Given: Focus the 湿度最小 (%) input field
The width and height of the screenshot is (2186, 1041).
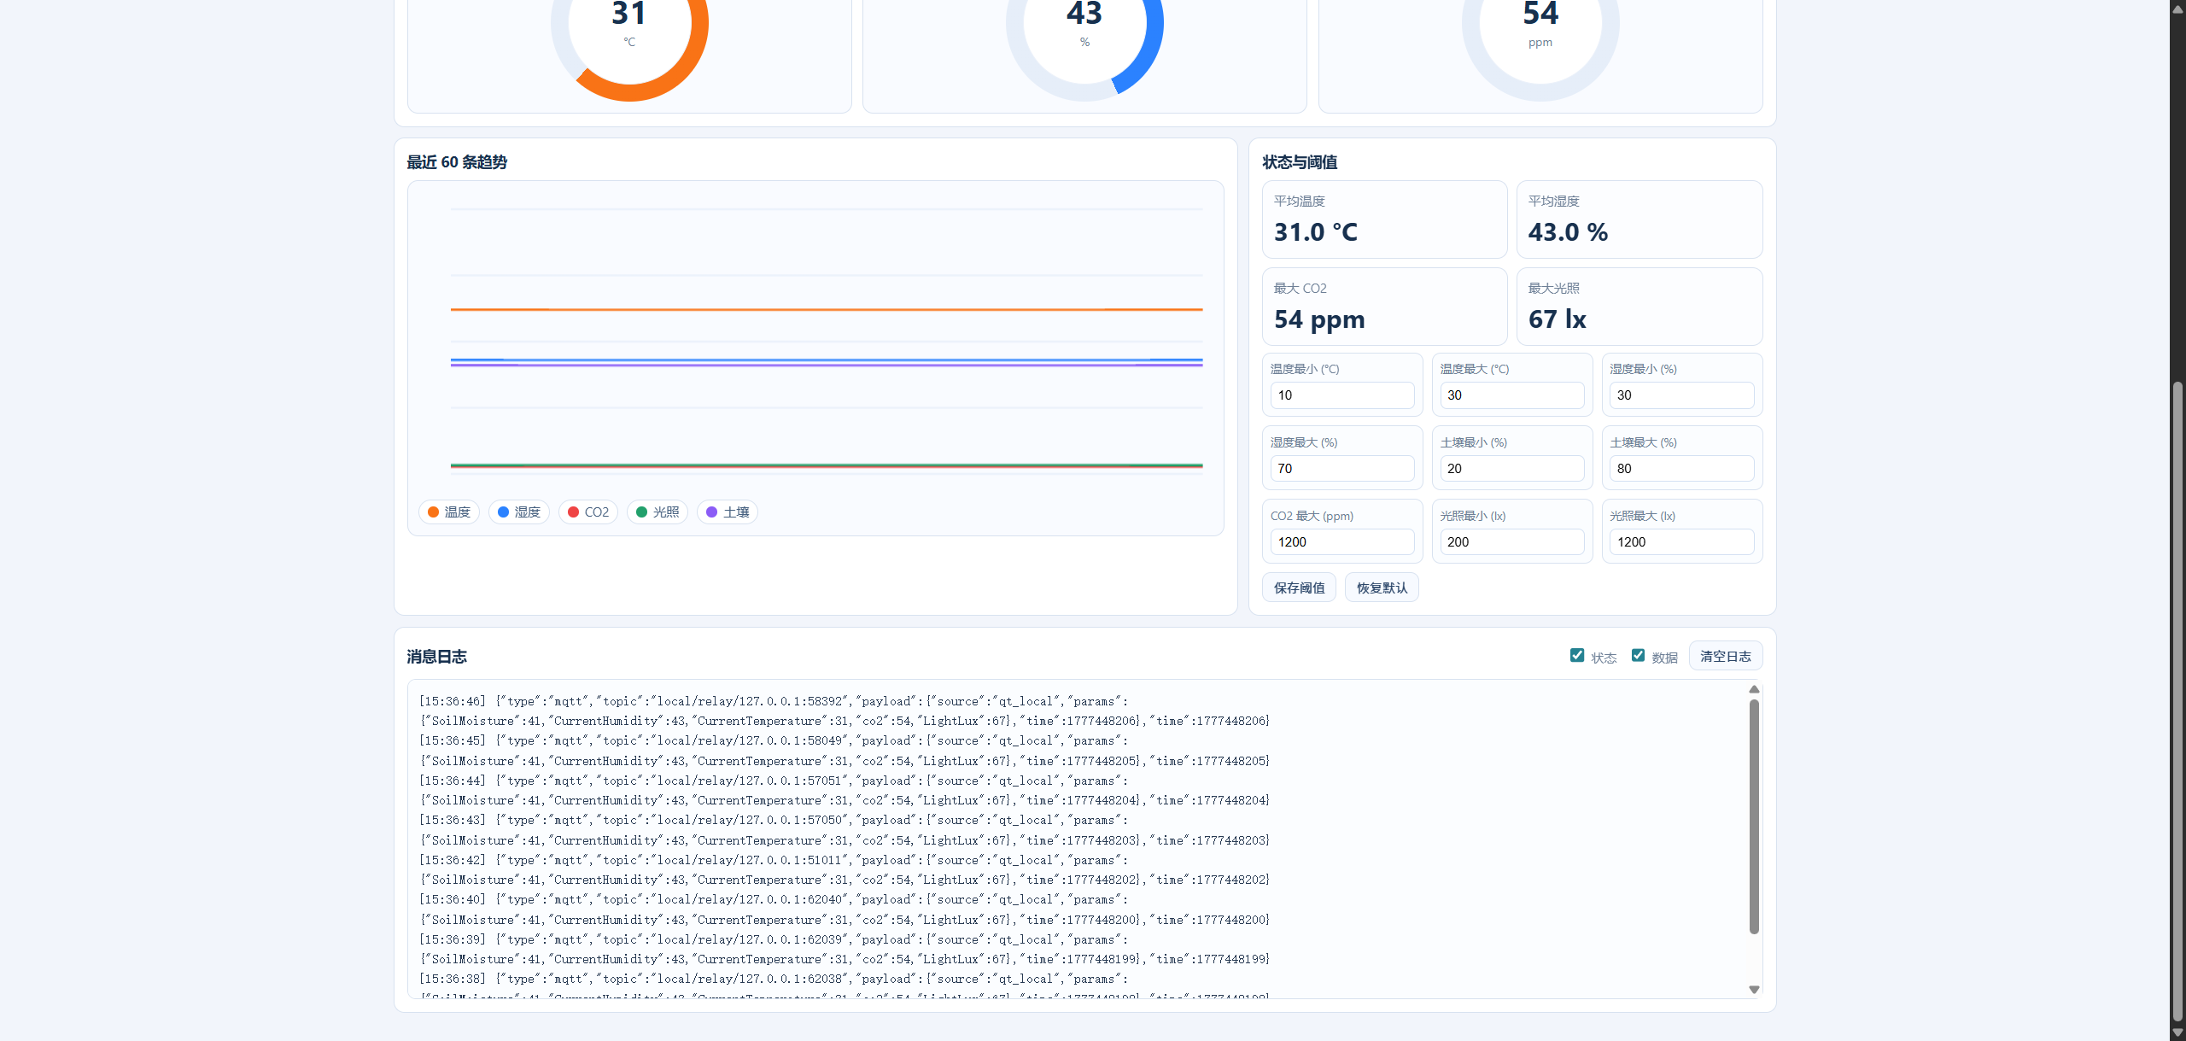Looking at the screenshot, I should coord(1681,395).
